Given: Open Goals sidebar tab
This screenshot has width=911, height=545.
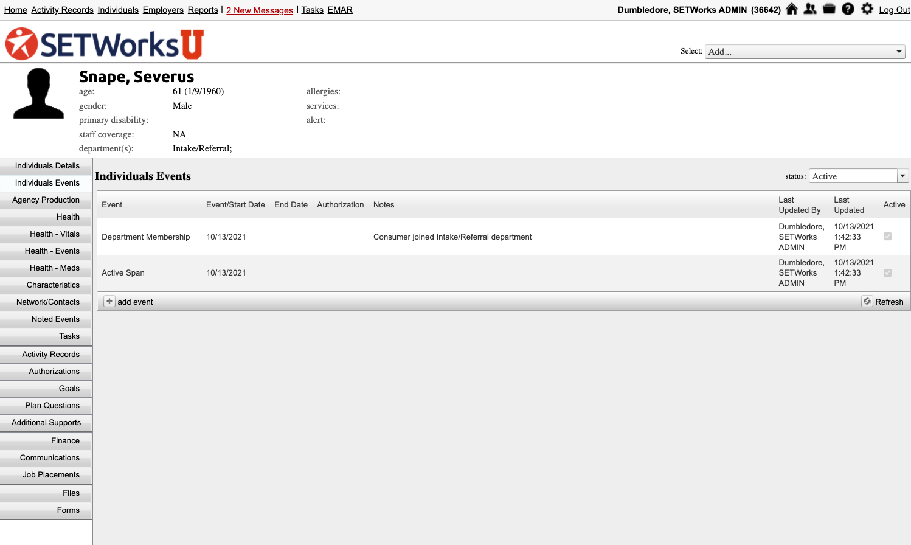Looking at the screenshot, I should coord(46,388).
